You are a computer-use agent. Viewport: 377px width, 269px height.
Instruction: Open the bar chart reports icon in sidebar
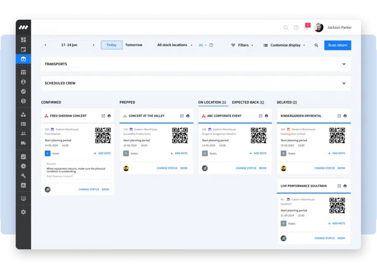tap(23, 185)
